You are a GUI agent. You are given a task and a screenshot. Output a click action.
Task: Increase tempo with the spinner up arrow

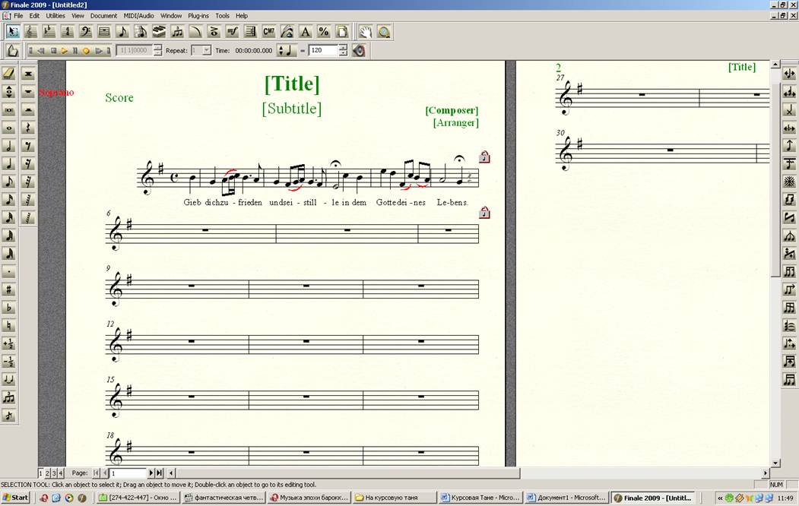click(343, 48)
